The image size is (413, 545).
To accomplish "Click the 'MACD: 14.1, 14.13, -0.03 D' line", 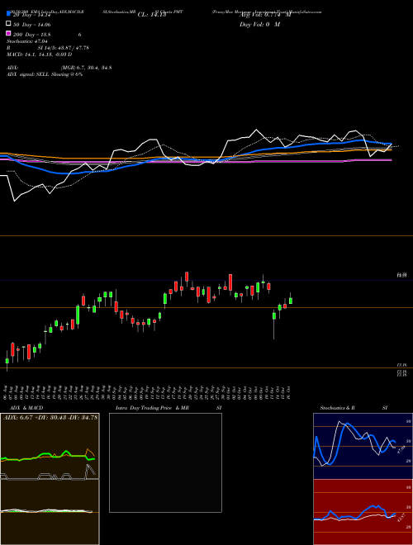I will tap(40, 54).
